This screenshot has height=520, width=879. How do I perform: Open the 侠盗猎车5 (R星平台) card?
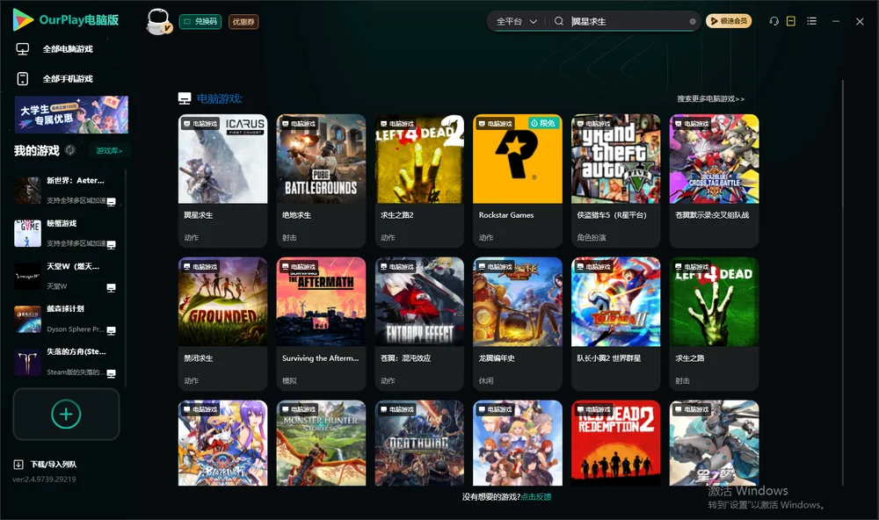(615, 180)
